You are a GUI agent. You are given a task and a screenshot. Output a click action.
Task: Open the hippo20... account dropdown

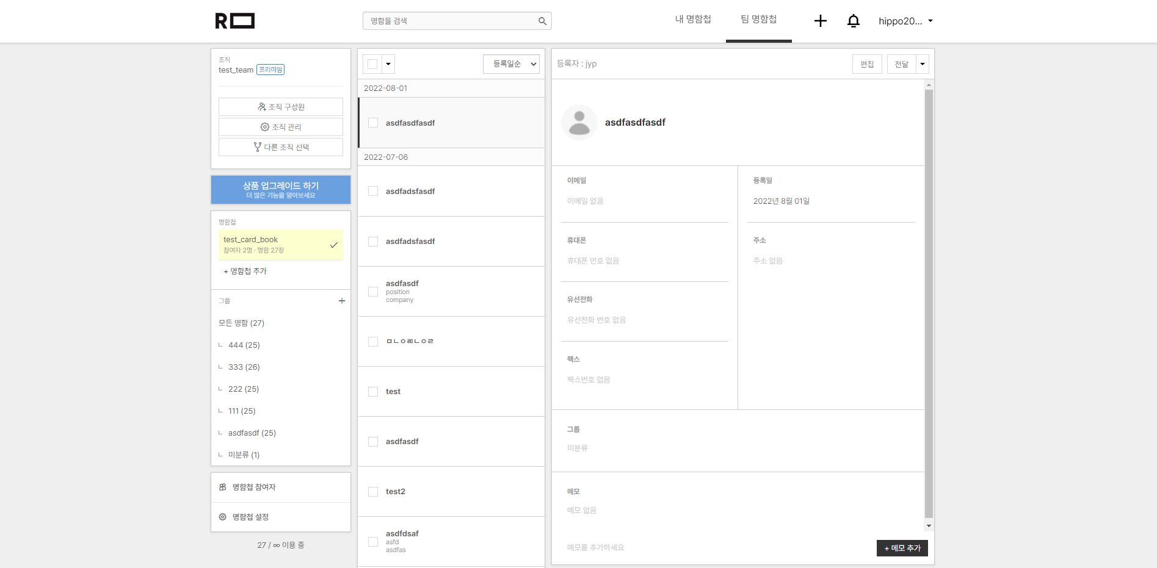point(905,21)
